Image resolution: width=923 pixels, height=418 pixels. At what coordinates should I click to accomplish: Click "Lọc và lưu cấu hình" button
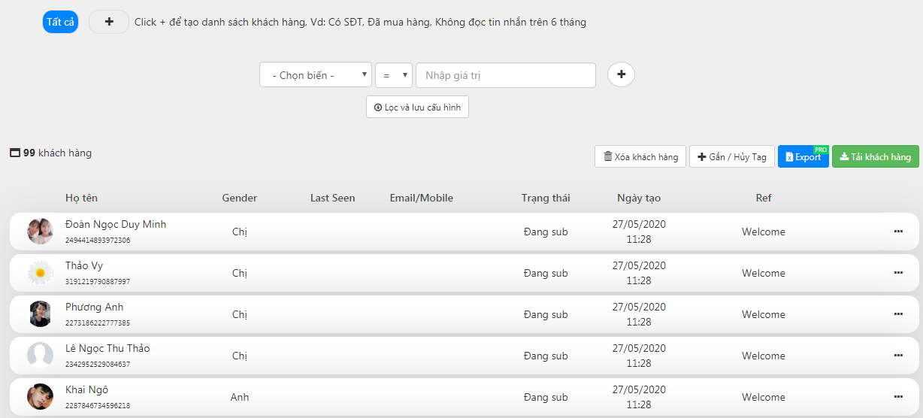(x=417, y=108)
